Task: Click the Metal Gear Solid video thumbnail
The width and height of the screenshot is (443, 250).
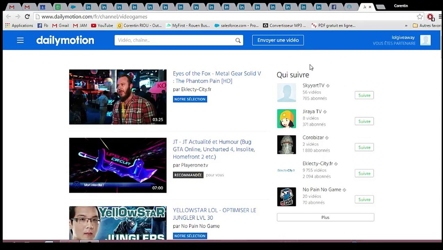Action: (118, 97)
